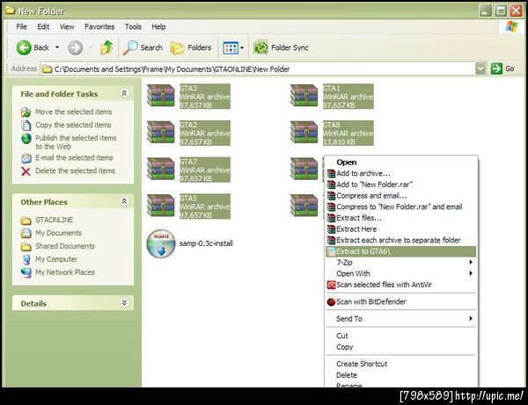
Task: Choose Delete in context menu
Action: [401, 375]
